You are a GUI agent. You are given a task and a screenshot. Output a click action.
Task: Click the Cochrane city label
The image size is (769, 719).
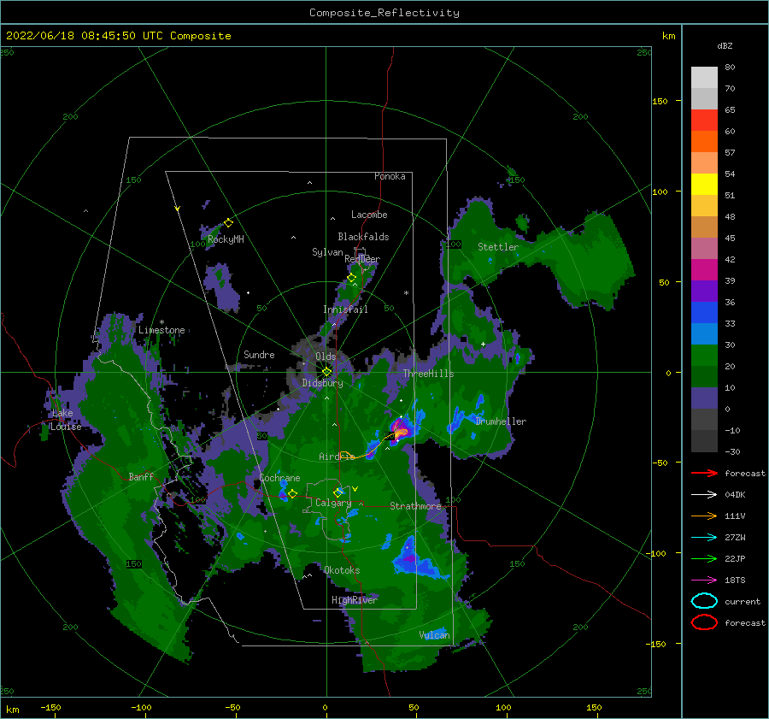[279, 478]
